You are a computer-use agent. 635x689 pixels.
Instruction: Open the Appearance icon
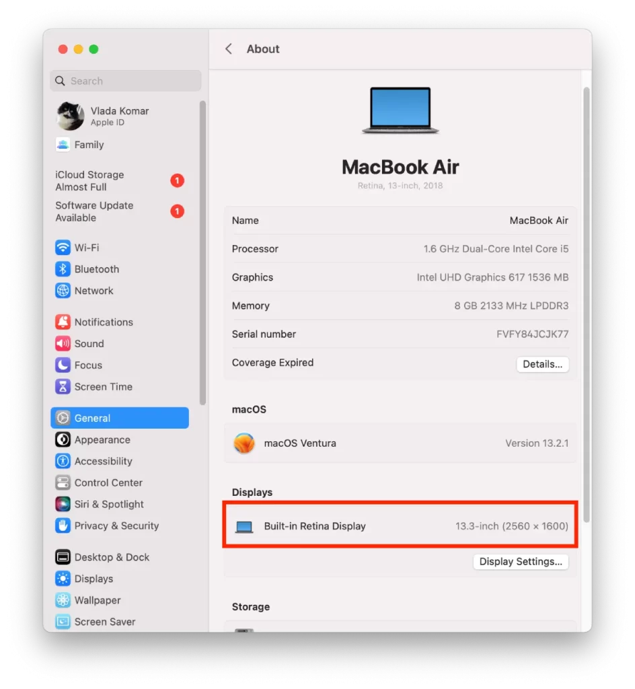63,439
